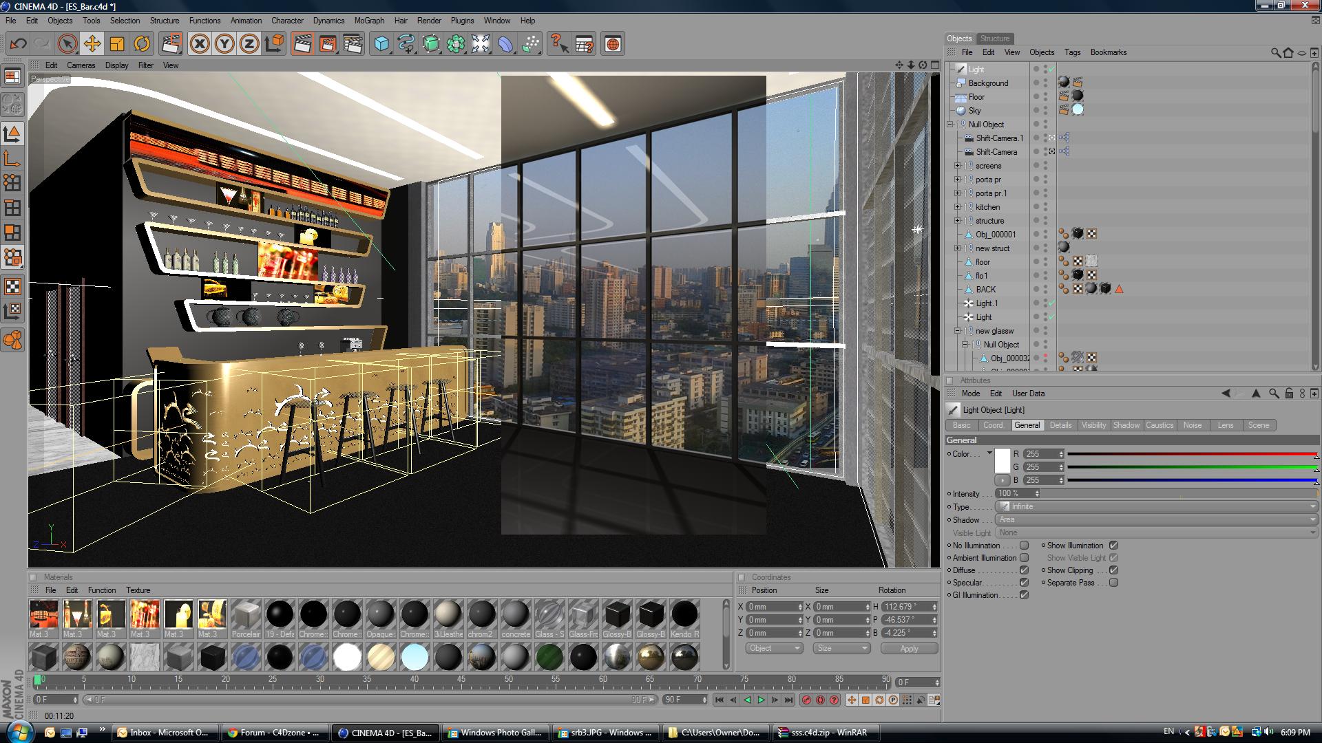Screen dimensions: 1322x743
Task: Open the light Type dropdown
Action: pos(1157,506)
